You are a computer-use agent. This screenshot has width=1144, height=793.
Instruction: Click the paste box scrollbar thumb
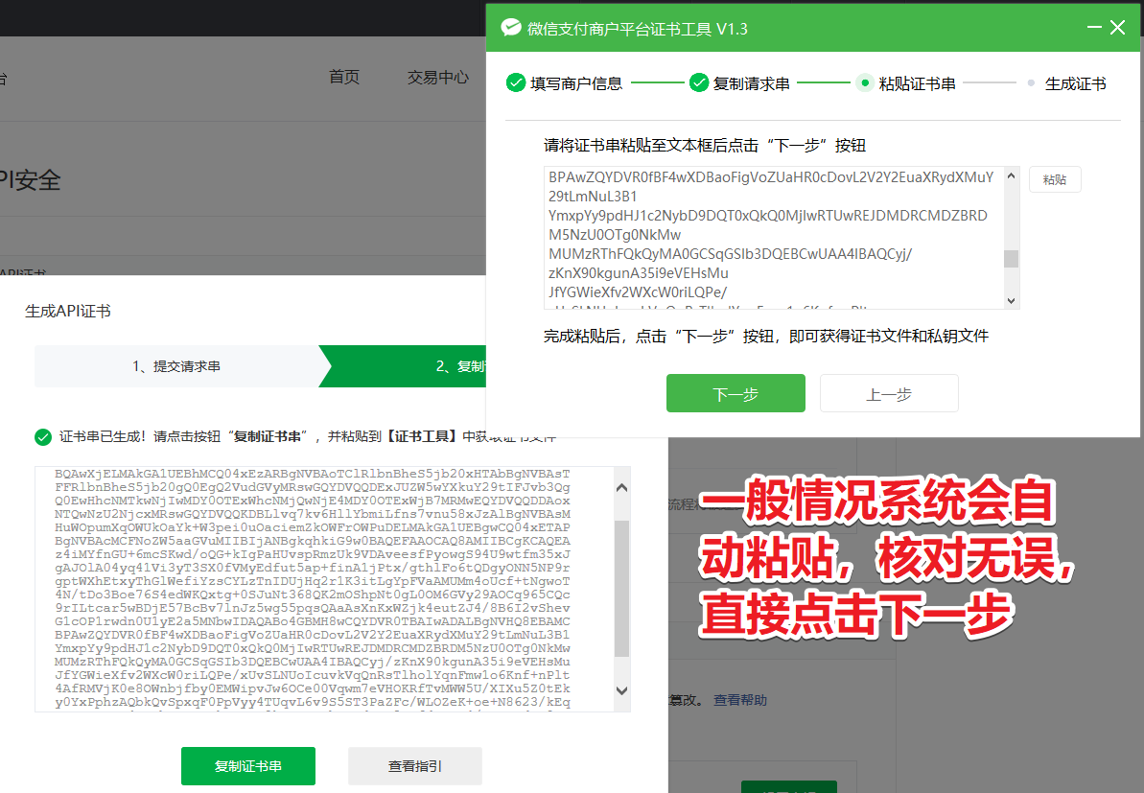coord(1012,259)
